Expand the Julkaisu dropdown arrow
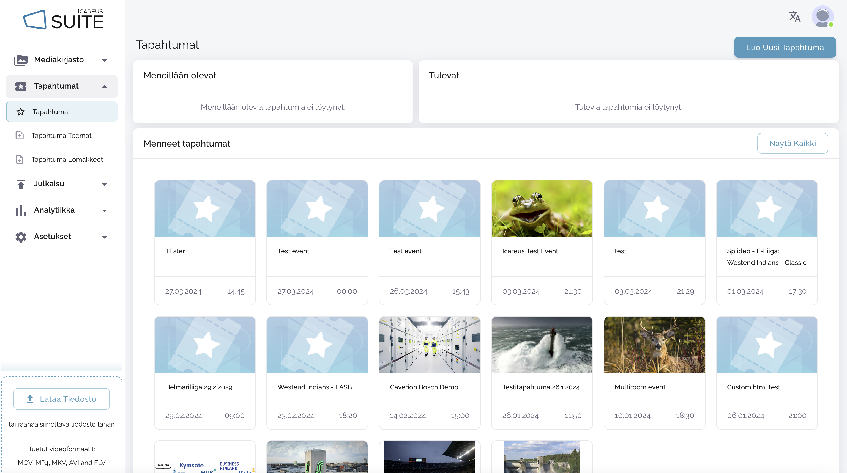 [105, 185]
